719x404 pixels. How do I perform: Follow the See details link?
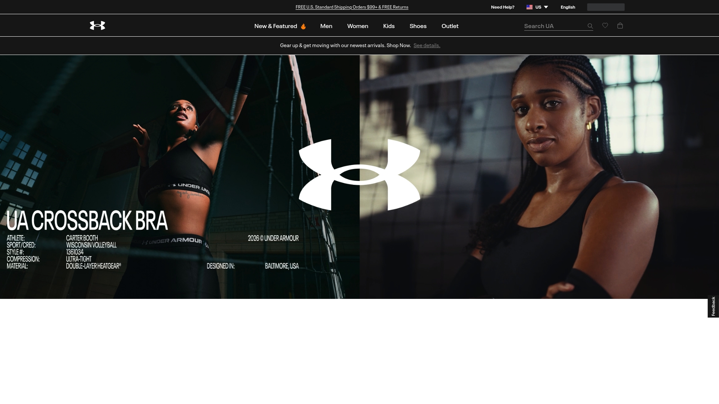427,45
